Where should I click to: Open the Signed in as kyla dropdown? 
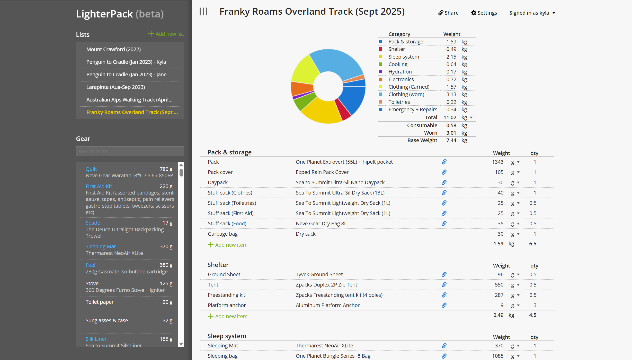pyautogui.click(x=532, y=13)
